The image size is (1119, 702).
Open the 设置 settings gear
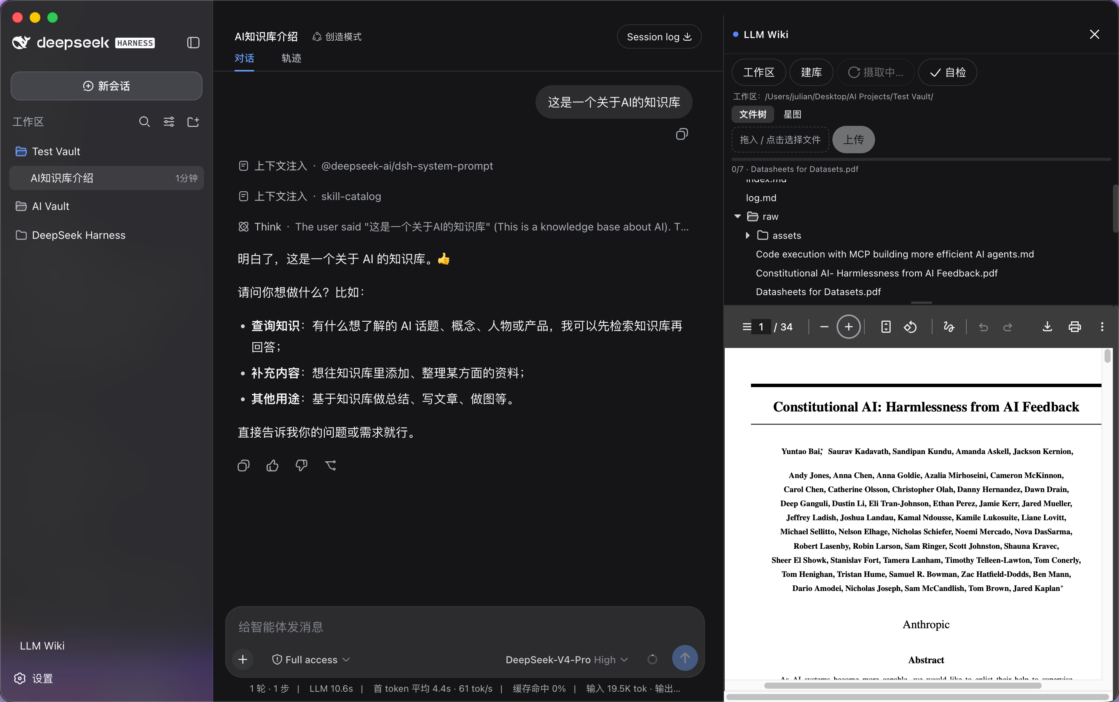click(34, 678)
